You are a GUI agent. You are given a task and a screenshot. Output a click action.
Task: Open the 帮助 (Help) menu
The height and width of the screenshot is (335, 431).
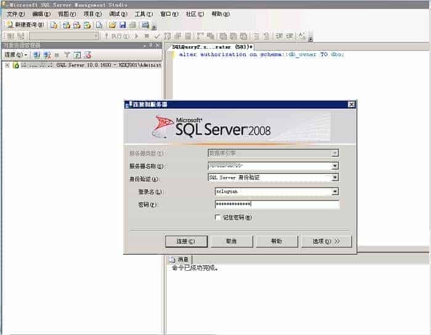click(x=220, y=14)
